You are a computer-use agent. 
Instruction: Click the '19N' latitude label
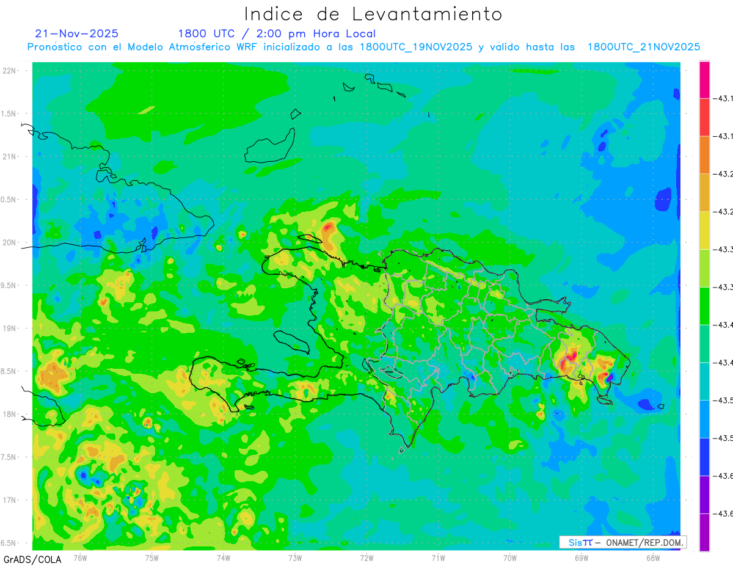[x=9, y=328]
